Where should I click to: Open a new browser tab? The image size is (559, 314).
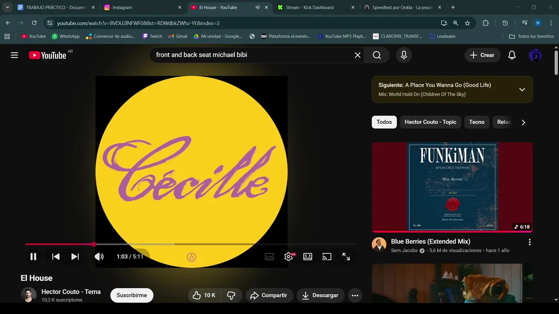pos(453,7)
